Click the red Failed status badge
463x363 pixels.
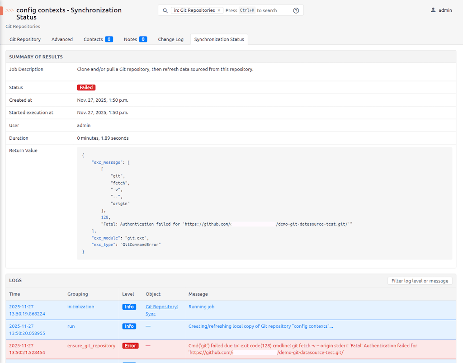(86, 88)
